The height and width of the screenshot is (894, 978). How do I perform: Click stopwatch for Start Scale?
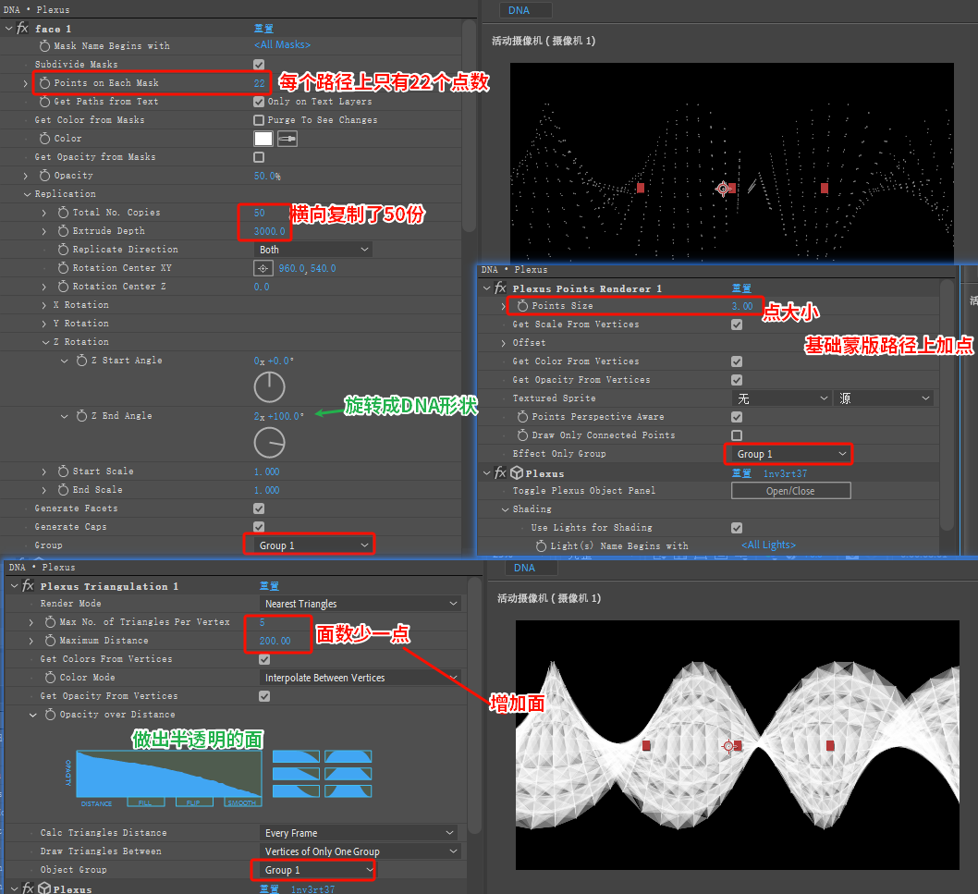64,471
